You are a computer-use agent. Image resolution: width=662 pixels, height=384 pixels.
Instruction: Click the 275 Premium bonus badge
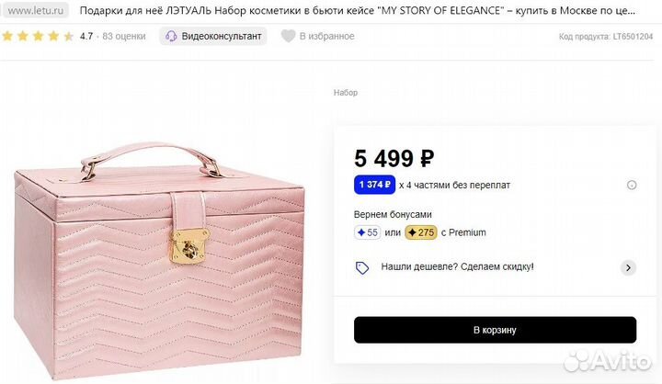click(x=421, y=232)
